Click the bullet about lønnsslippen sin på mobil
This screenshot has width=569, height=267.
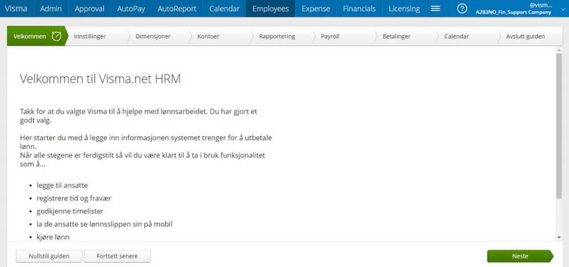click(x=104, y=224)
